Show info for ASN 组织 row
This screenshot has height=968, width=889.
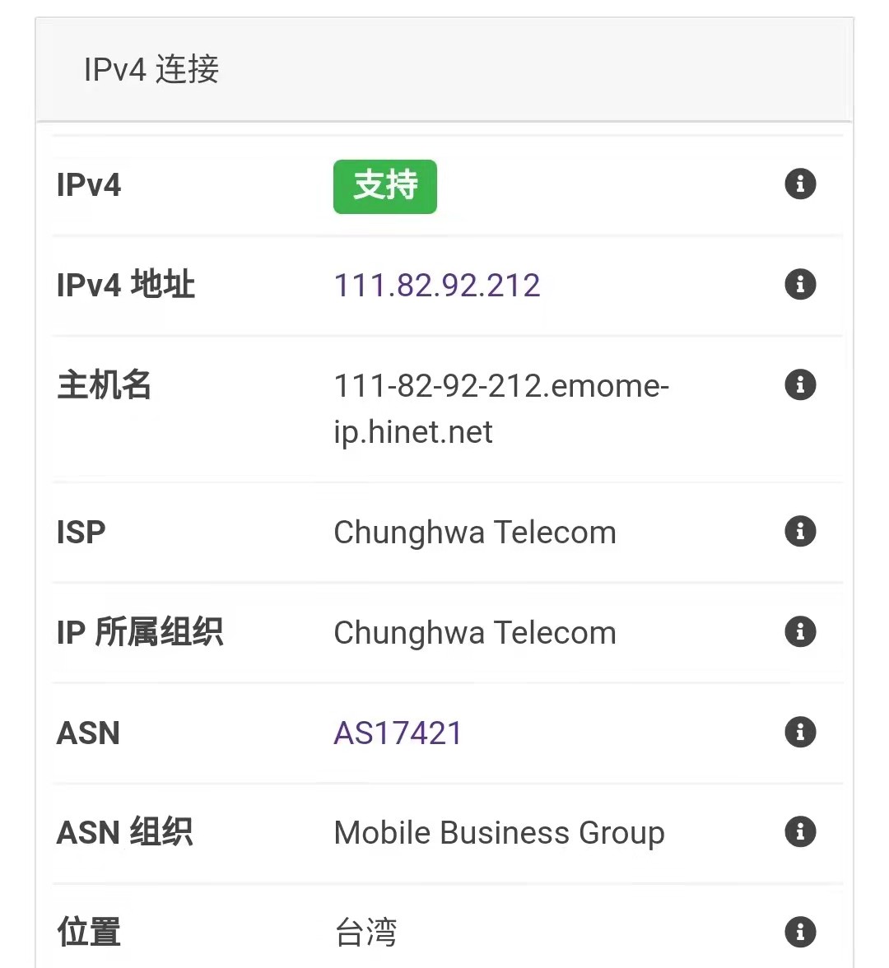pyautogui.click(x=800, y=831)
